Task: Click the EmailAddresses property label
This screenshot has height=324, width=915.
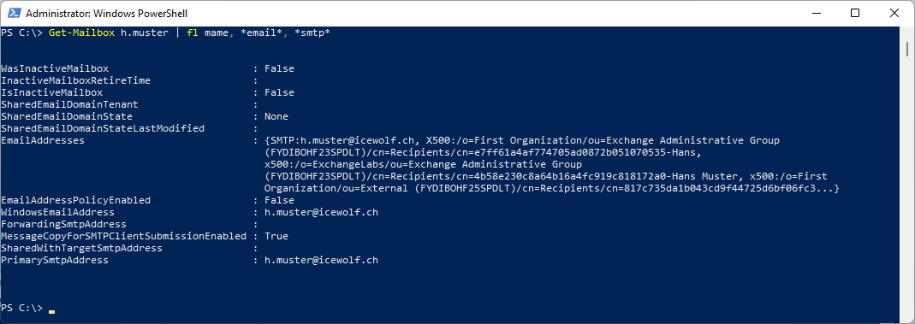Action: (x=43, y=140)
